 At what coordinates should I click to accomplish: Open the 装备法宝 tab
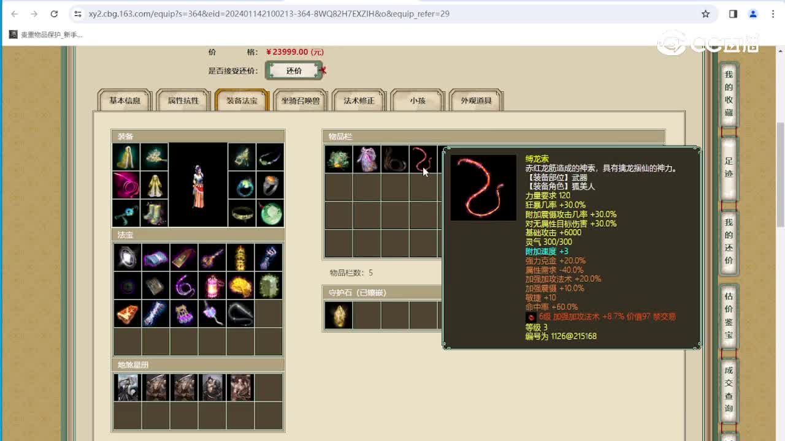pyautogui.click(x=242, y=100)
